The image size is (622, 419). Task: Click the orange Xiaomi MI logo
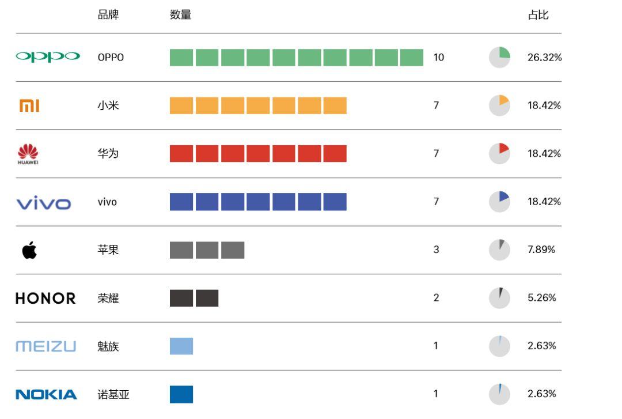[x=29, y=105]
